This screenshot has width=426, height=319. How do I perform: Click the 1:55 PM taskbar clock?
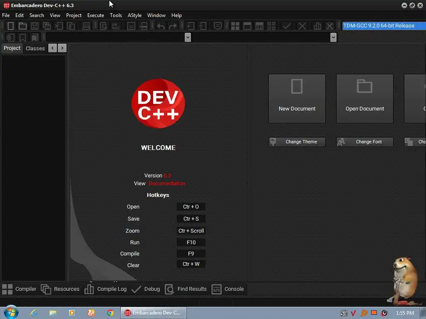click(405, 313)
